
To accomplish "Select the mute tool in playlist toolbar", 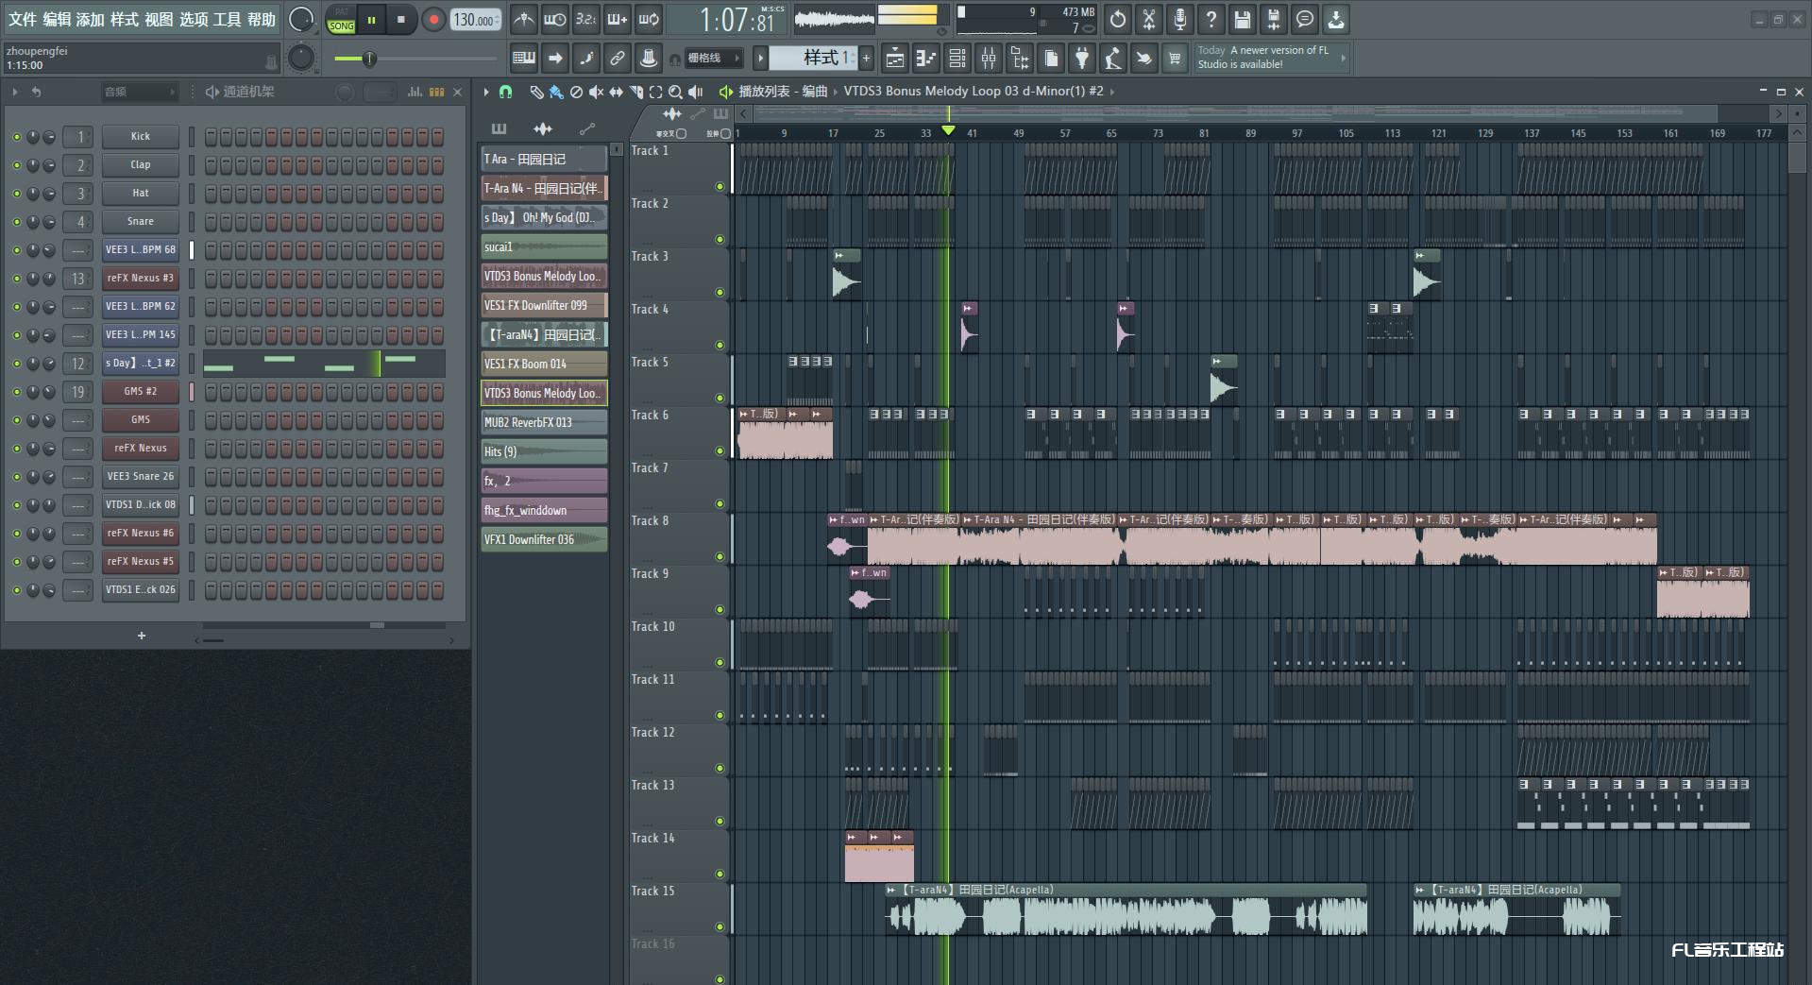I will 596,92.
